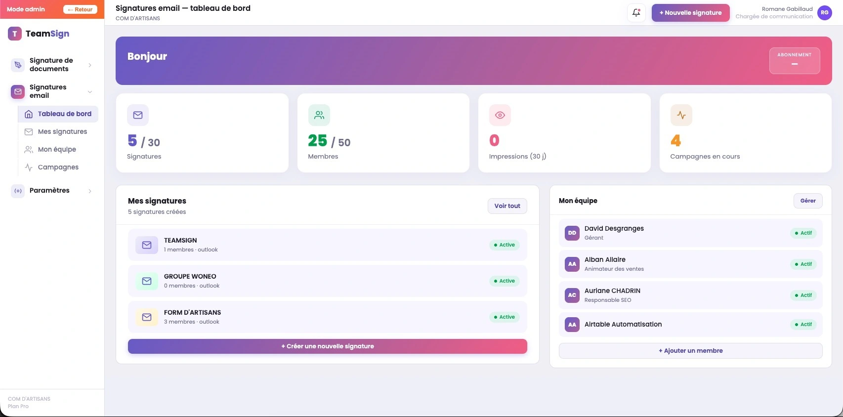This screenshot has height=417, width=843.
Task: Click the + Nouvelle signature button
Action: (x=690, y=13)
